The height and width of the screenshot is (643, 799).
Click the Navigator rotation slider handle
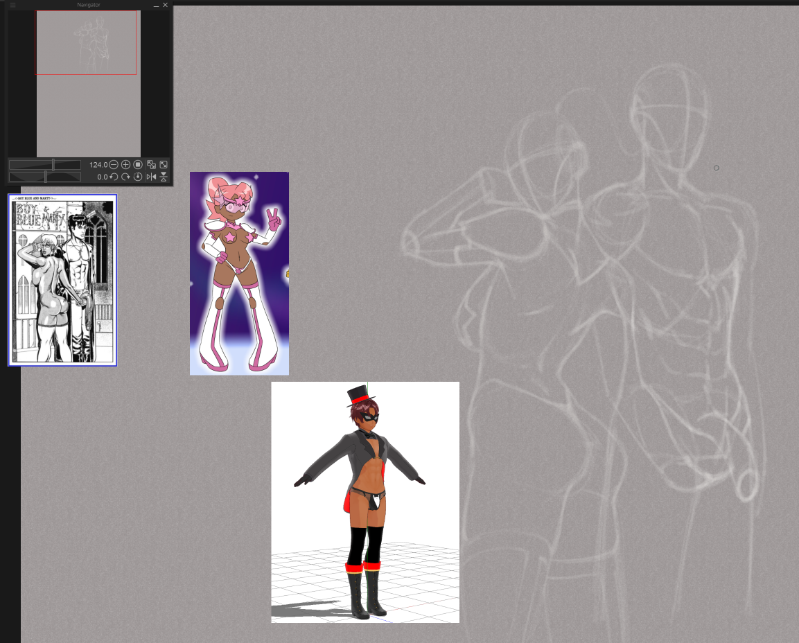click(x=45, y=177)
